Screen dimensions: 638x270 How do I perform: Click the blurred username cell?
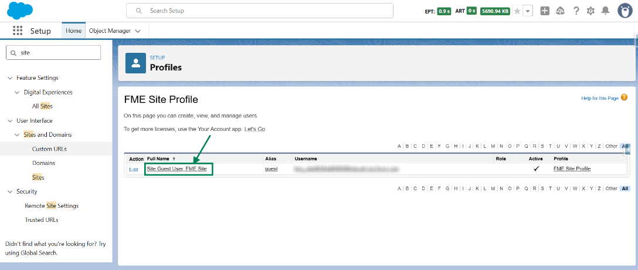[346, 168]
